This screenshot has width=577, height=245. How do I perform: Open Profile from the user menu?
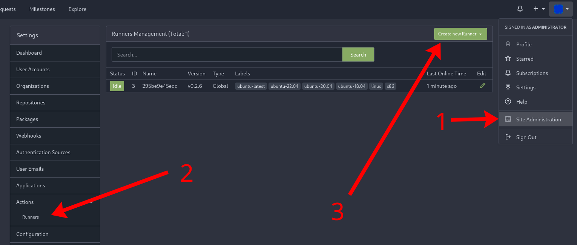point(523,44)
